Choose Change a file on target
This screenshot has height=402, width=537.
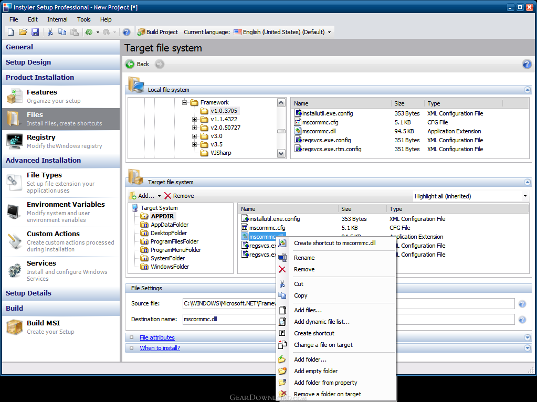coord(336,345)
